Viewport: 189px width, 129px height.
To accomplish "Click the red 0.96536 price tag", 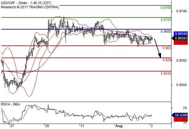I will [x=181, y=43].
